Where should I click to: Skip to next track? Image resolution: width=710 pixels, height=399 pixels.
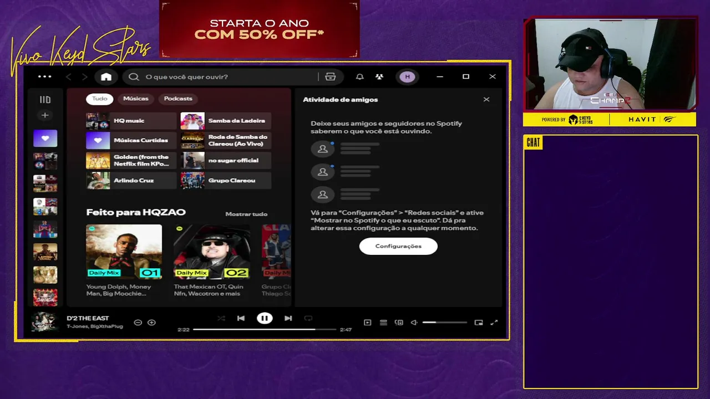(x=288, y=318)
